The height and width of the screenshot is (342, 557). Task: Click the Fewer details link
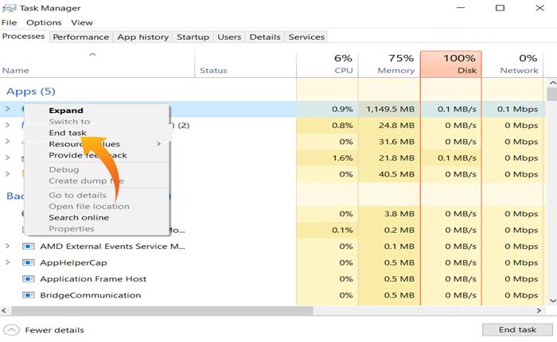[54, 330]
